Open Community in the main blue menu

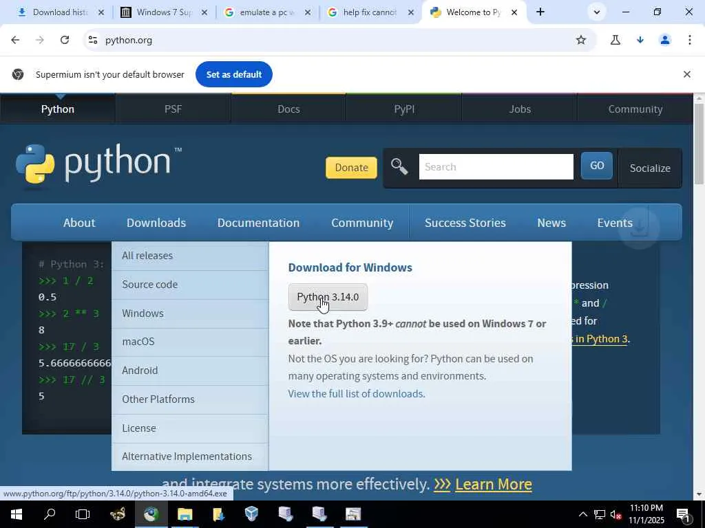362,223
